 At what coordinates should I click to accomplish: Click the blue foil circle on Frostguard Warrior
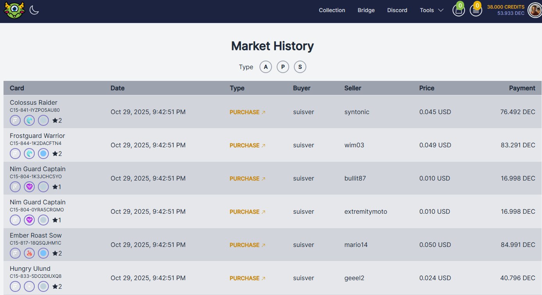(x=43, y=154)
